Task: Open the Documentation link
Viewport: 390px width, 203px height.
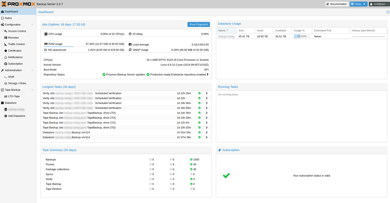Action: [337, 4]
